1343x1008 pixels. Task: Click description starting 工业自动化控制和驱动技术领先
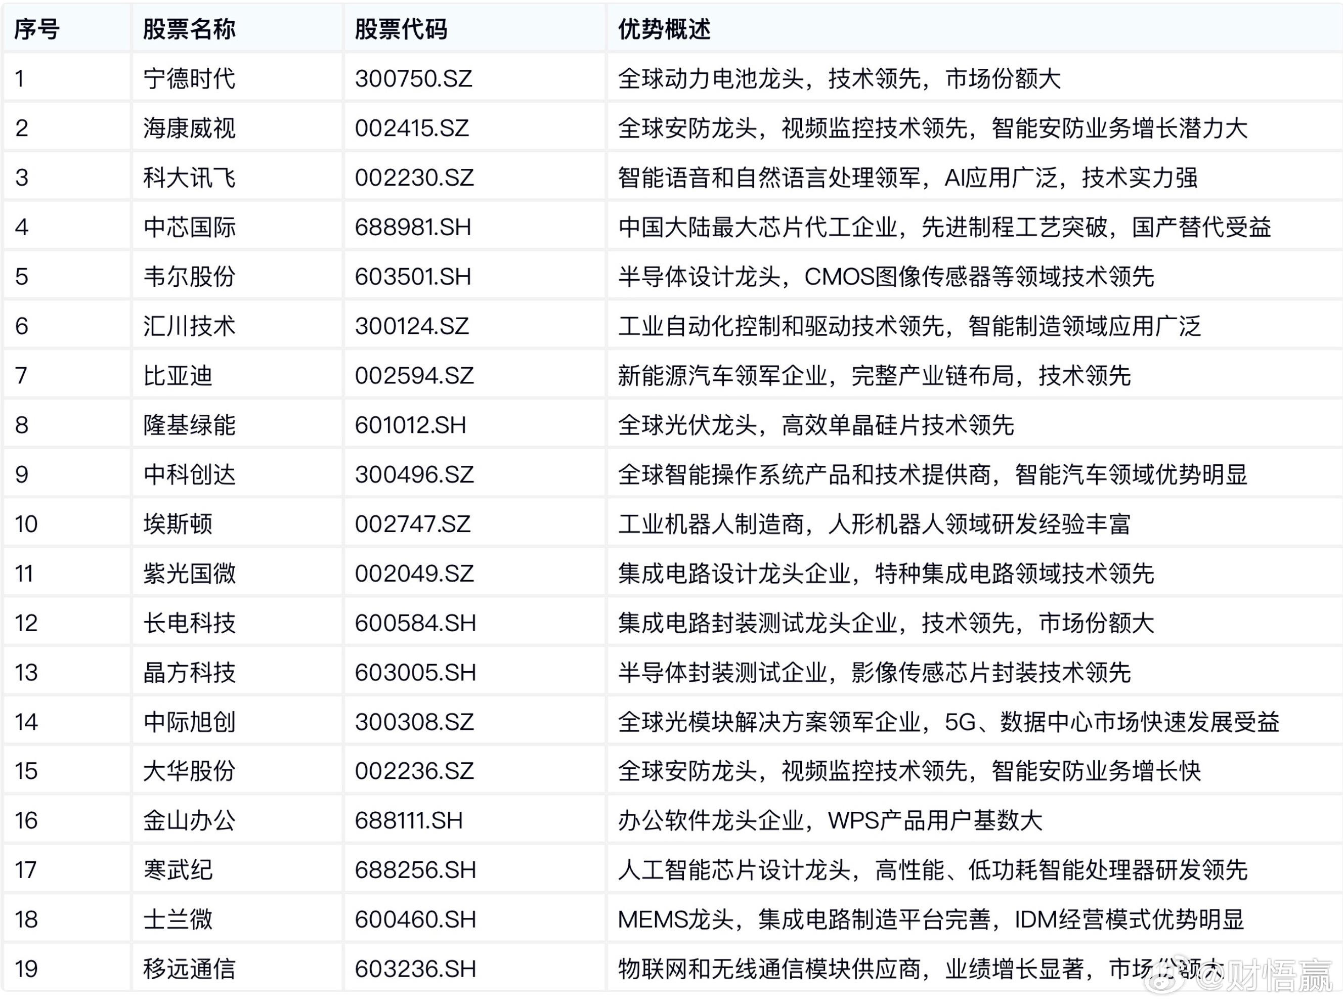pyautogui.click(x=909, y=326)
